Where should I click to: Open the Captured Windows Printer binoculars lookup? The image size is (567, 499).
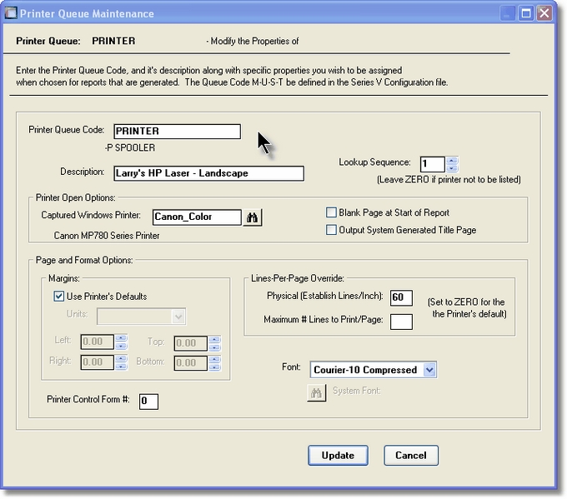coord(252,217)
